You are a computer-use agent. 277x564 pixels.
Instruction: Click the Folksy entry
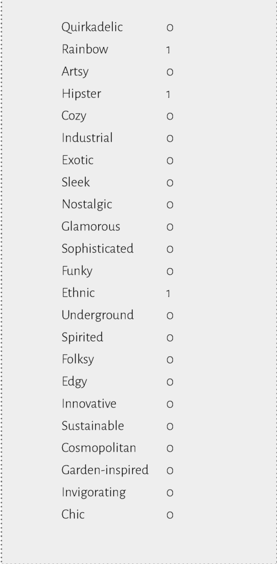78,360
